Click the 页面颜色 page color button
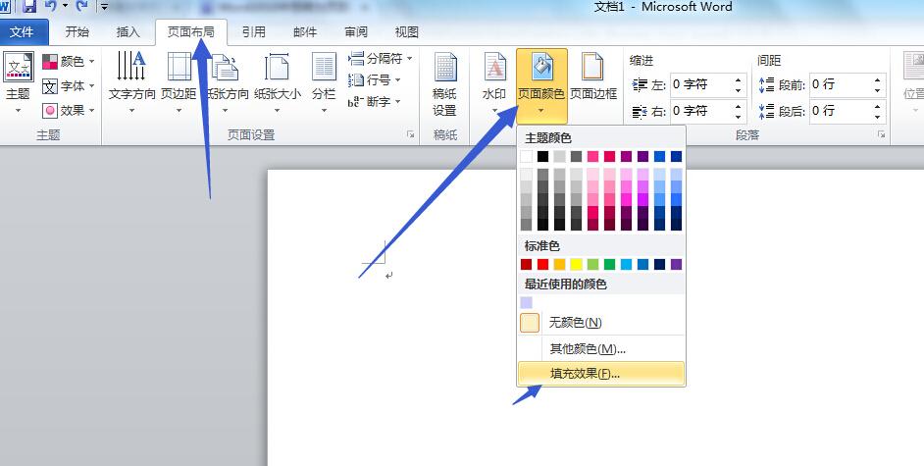Screen dimensions: 924x466 (x=541, y=85)
